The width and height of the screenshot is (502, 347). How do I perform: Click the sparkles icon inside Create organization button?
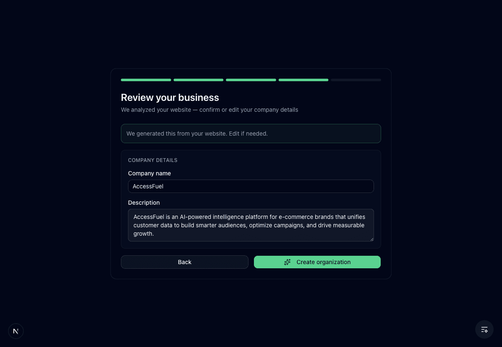coord(287,262)
